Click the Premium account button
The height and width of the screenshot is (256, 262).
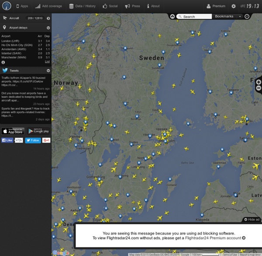point(216,6)
